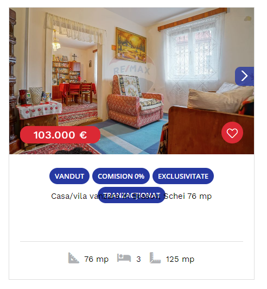Click the armchair in the listing photo
The width and height of the screenshot is (267, 289).
[135, 102]
